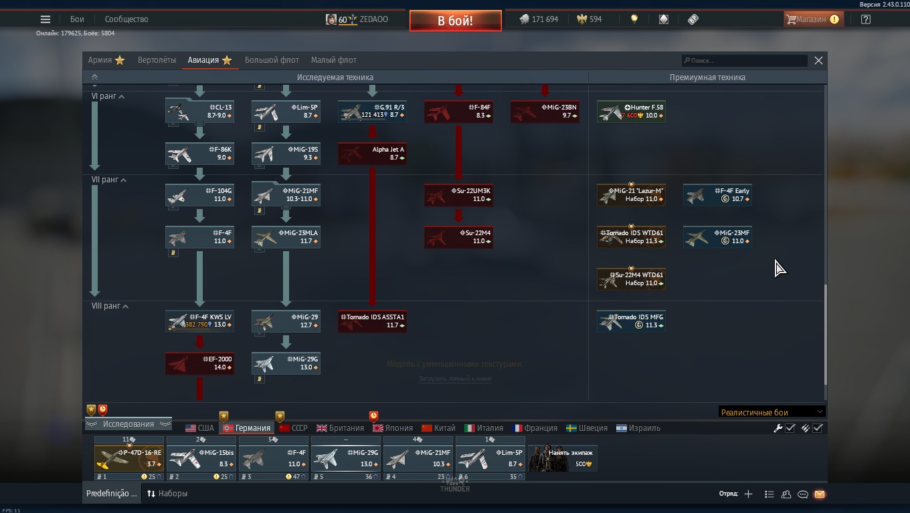
Task: Switch to the Большой флот tab
Action: (x=272, y=60)
